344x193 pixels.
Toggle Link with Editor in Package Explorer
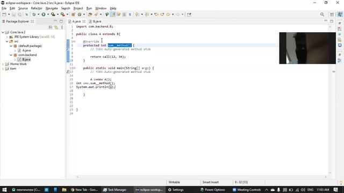[x=56, y=27]
